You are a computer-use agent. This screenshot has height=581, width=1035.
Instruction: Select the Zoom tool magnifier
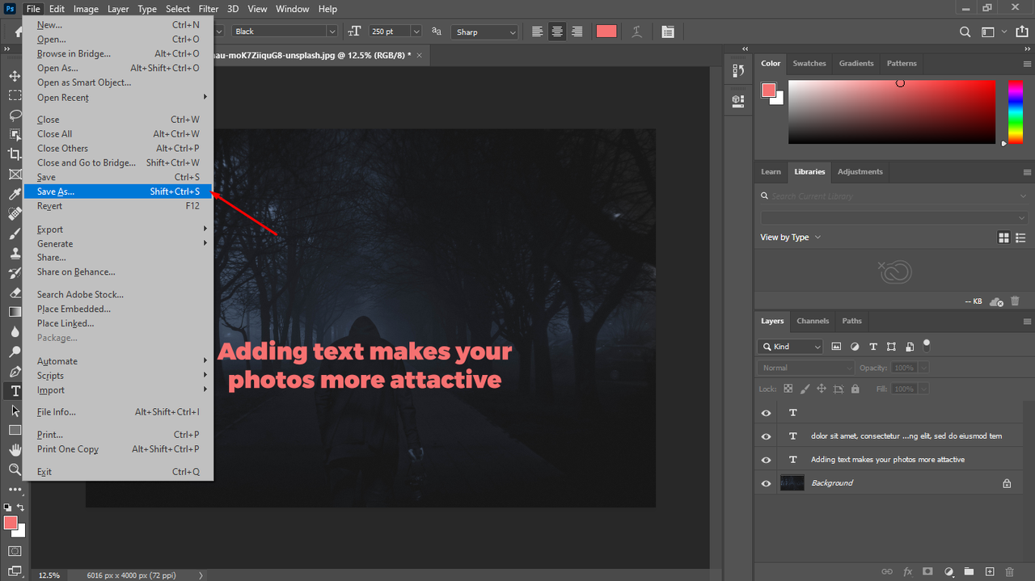(x=15, y=469)
